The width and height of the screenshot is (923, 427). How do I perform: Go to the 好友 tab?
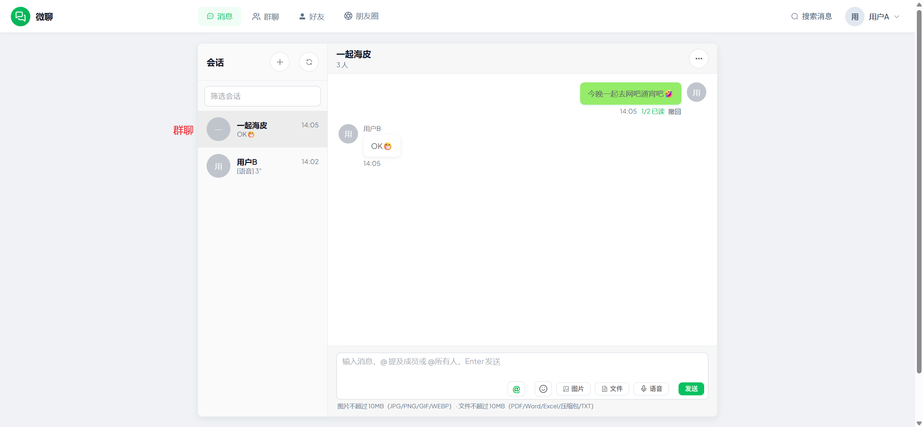click(312, 17)
